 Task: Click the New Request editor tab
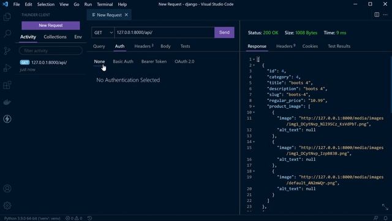click(109, 15)
